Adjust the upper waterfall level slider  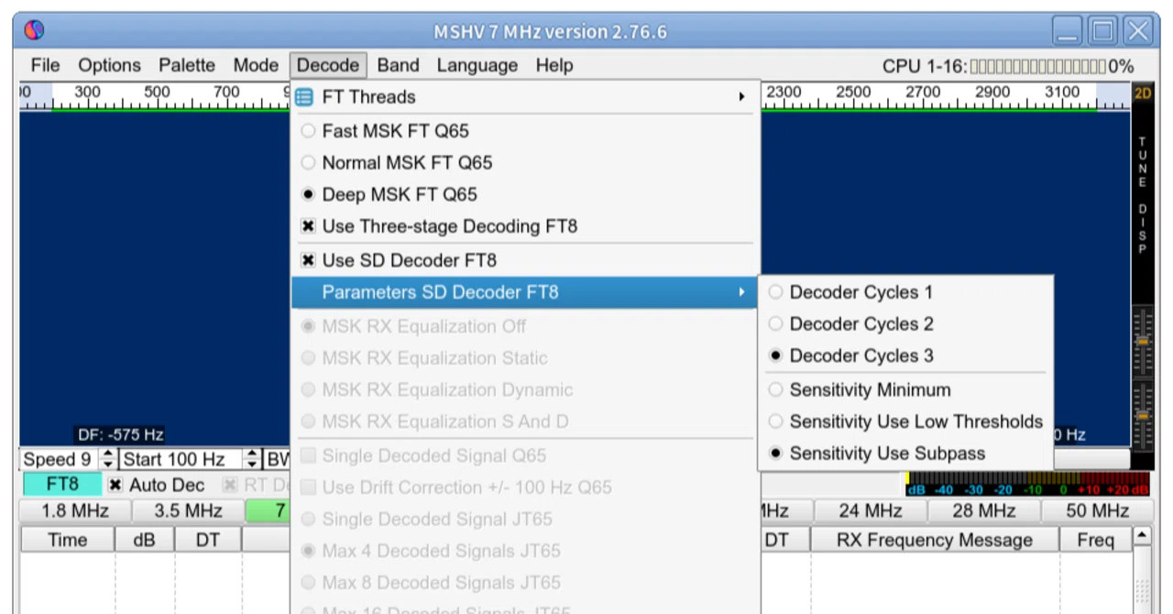1143,340
